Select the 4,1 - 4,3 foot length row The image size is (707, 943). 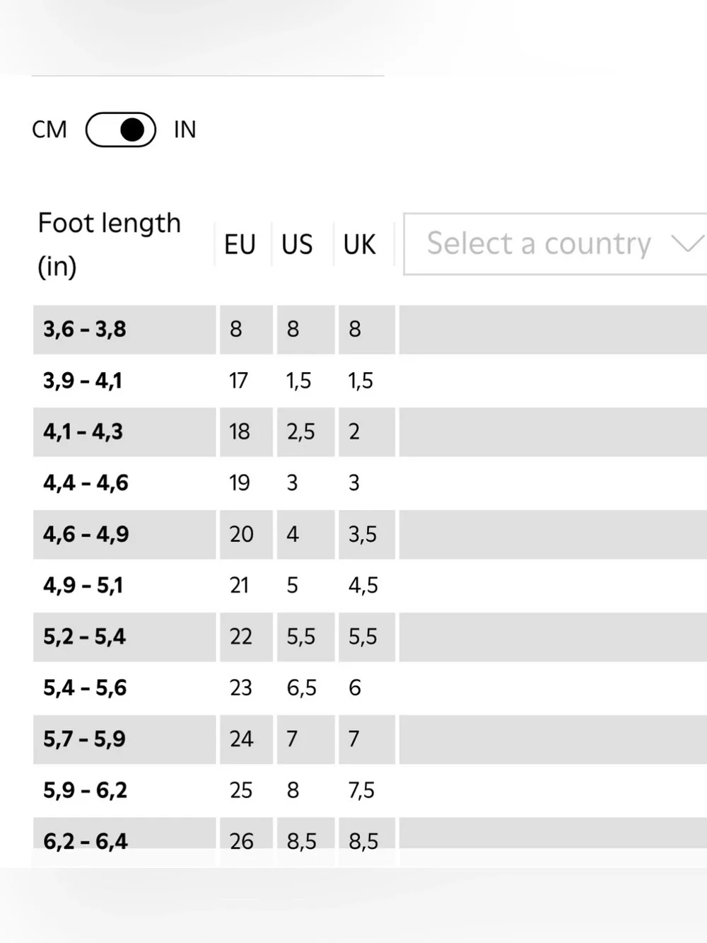tap(370, 432)
